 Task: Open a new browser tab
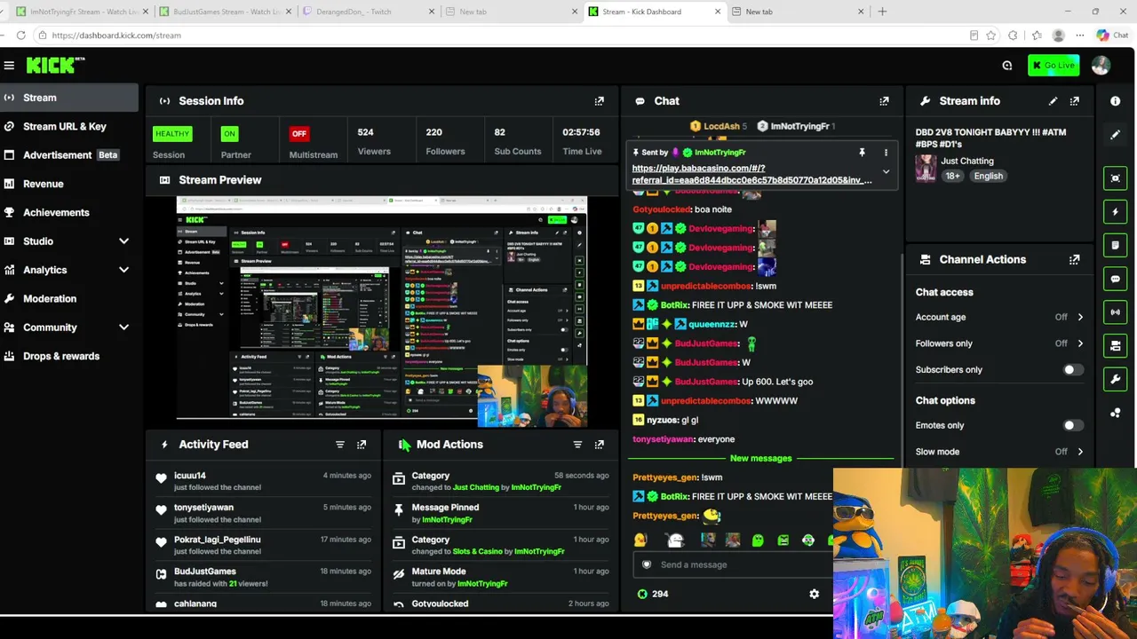point(882,12)
